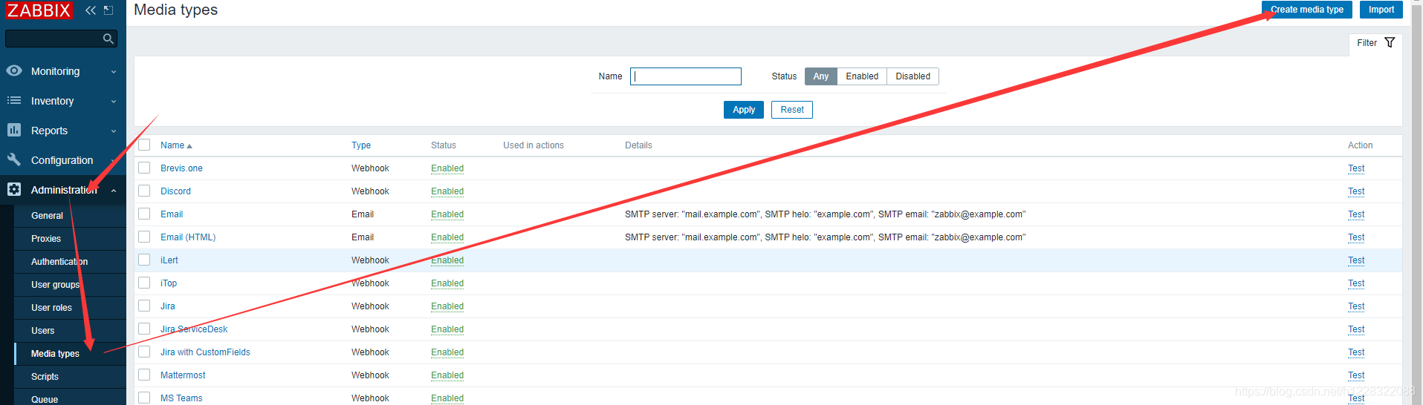The width and height of the screenshot is (1423, 405).
Task: Click the Configuration wrench icon
Action: (x=14, y=159)
